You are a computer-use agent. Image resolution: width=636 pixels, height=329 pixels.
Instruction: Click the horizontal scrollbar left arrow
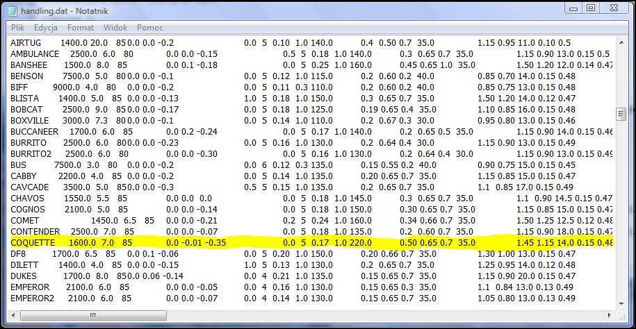tap(14, 316)
